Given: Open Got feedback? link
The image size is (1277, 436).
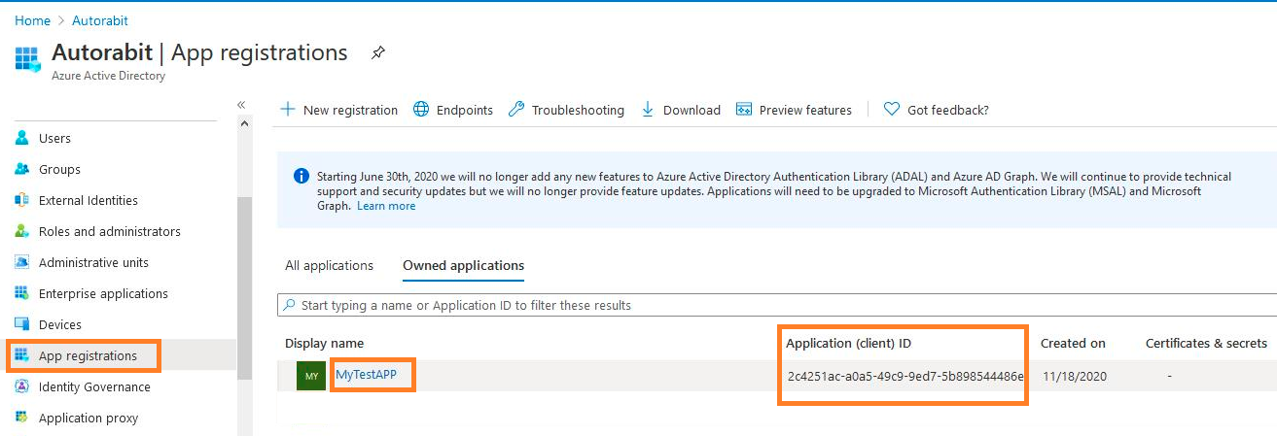Looking at the screenshot, I should [948, 110].
